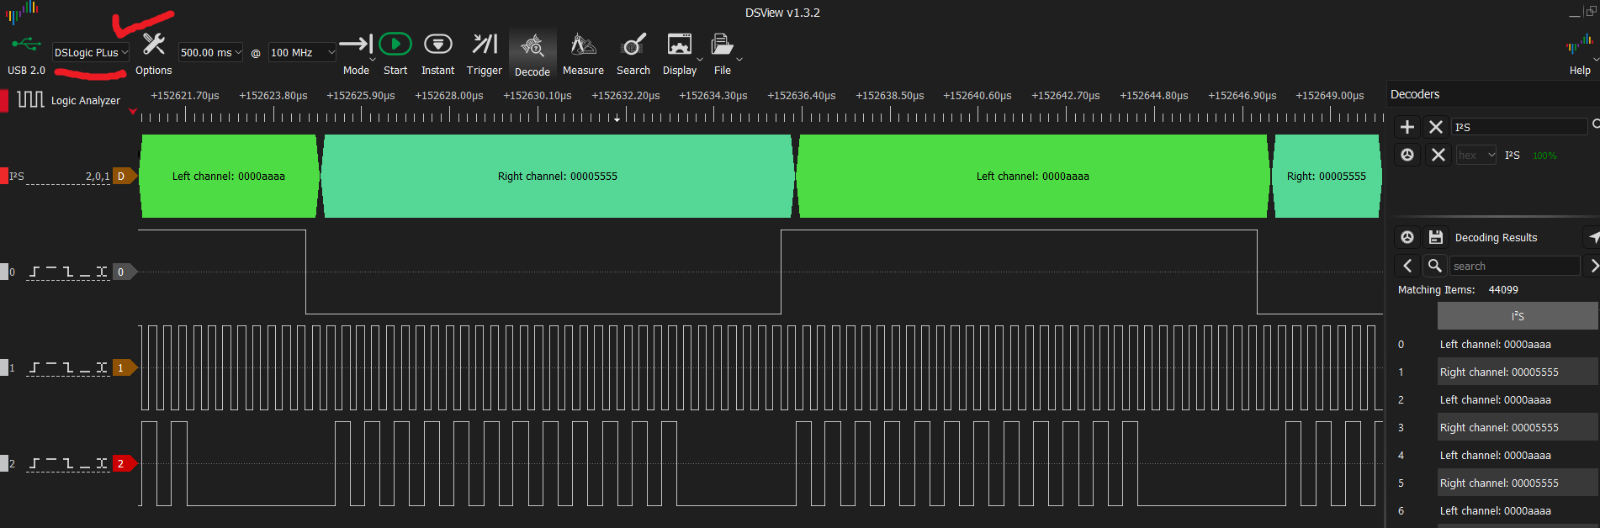Set channel 1 trigger edge options
This screenshot has width=1600, height=528.
click(68, 367)
